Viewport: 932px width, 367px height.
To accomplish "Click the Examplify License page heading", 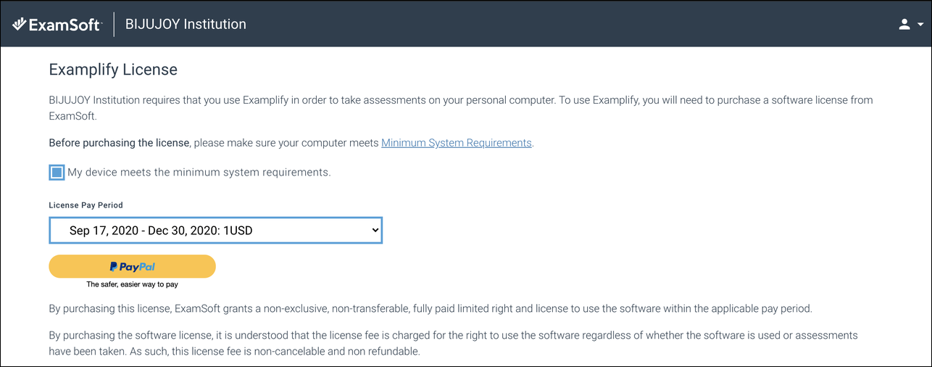I will (x=113, y=70).
